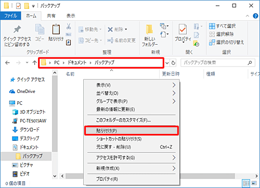Click ドキュメント in the address bar path
This screenshot has width=260, height=188.
(77, 63)
